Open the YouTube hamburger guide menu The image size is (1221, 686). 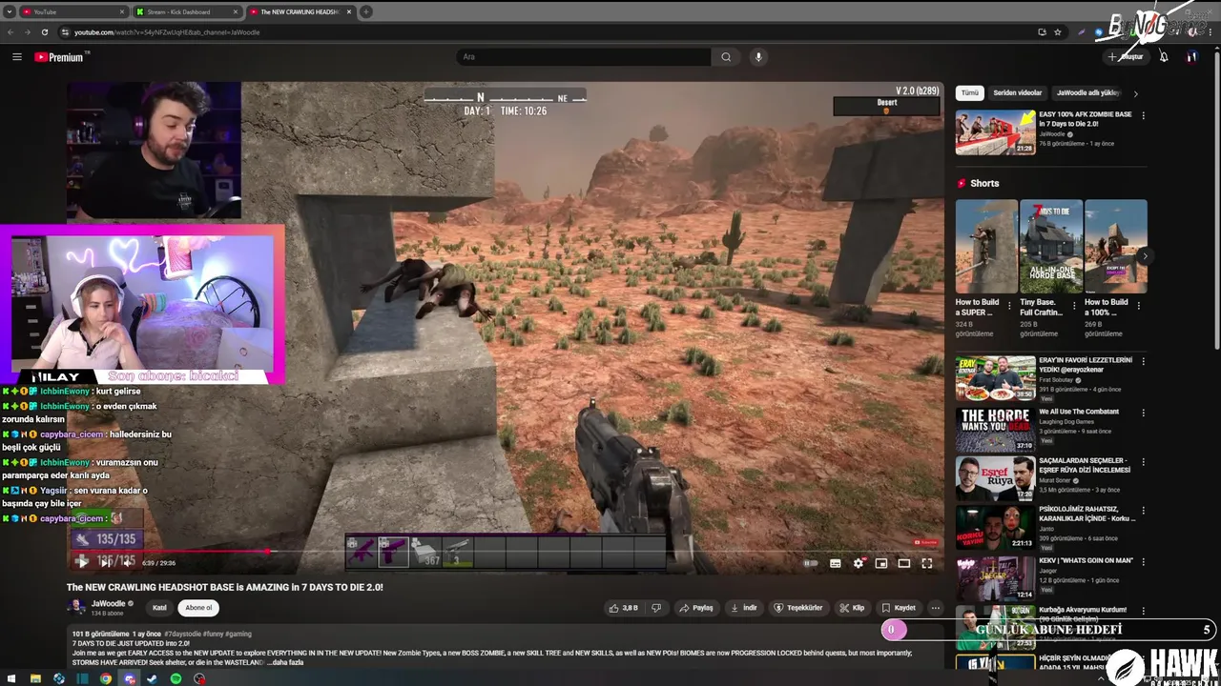click(x=16, y=57)
